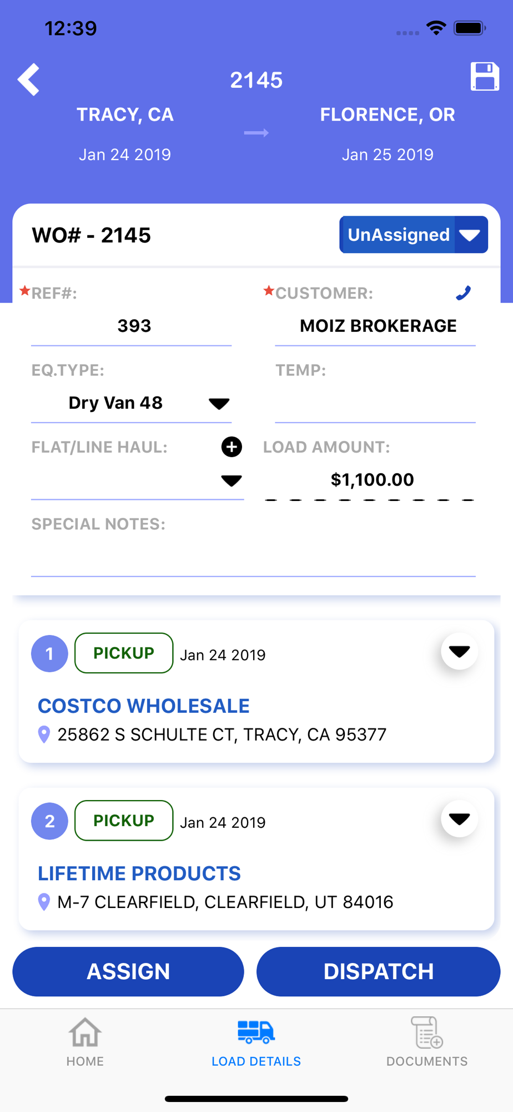This screenshot has height=1112, width=513.
Task: Tap the plus icon beside Flat/Line Haul
Action: (x=232, y=447)
